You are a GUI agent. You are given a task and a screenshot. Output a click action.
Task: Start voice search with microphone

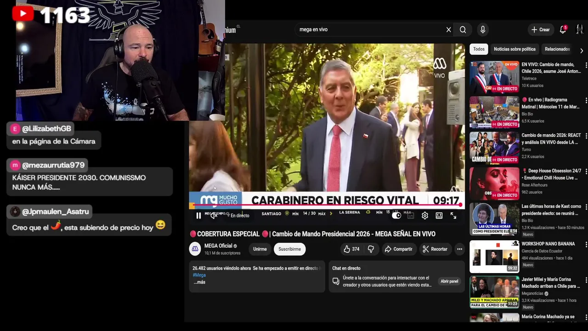pyautogui.click(x=483, y=29)
